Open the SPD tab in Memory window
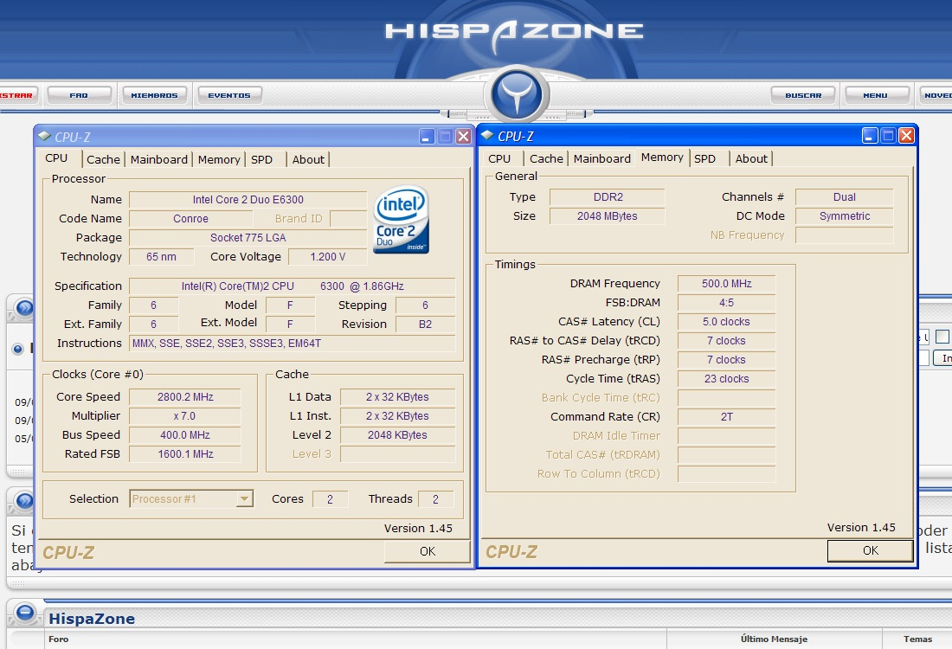The width and height of the screenshot is (952, 649). 704,158
